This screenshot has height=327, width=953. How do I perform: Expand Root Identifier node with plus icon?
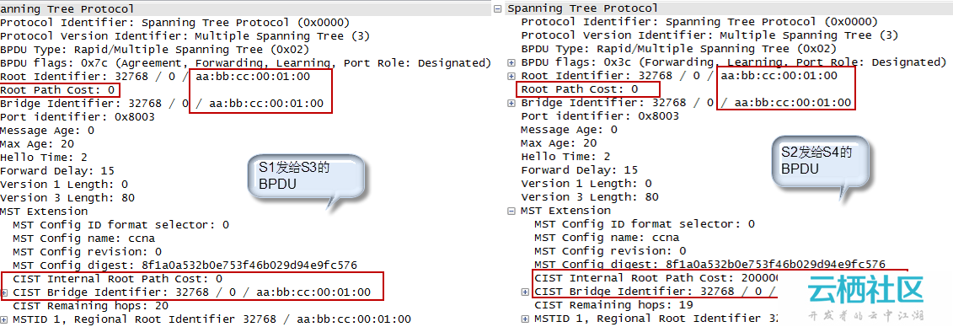[x=511, y=76]
